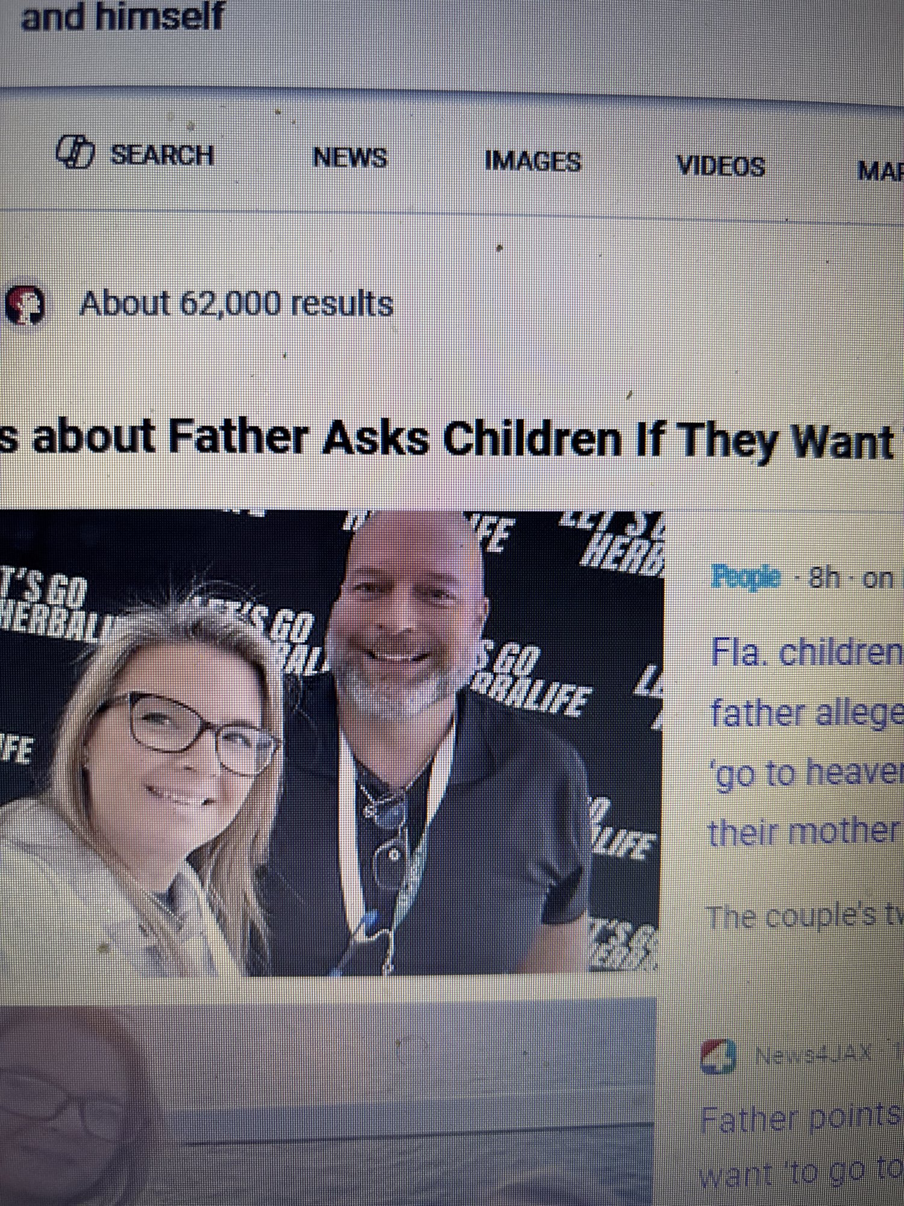Viewport: 904px width, 1206px height.
Task: Open the 'Fla. children' article headline
Action: pos(807,652)
